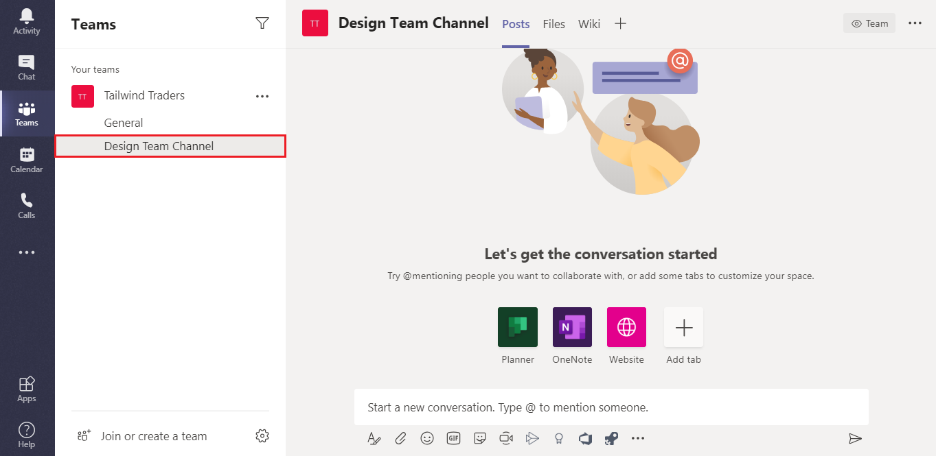936x456 pixels.
Task: Switch to the Posts tab
Action: point(516,24)
